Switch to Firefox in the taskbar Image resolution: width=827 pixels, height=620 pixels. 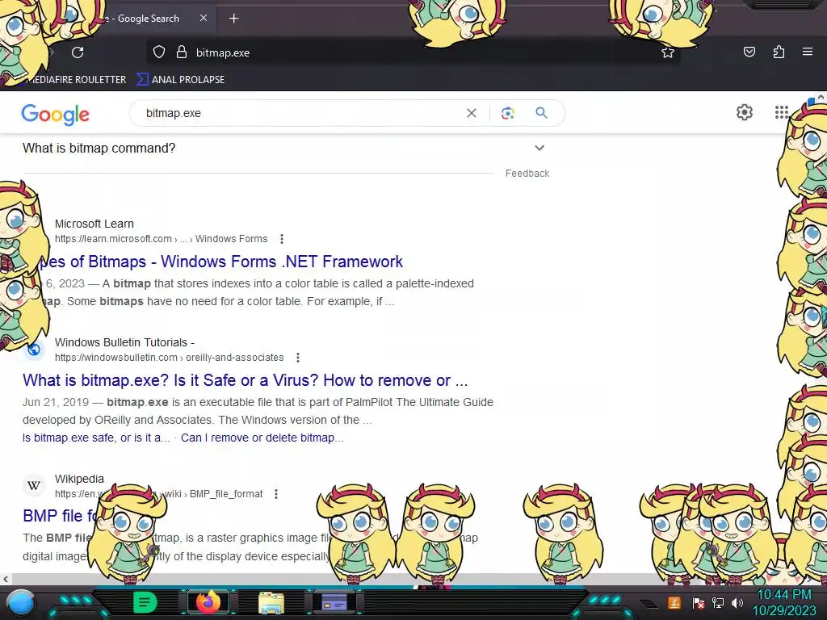point(208,602)
